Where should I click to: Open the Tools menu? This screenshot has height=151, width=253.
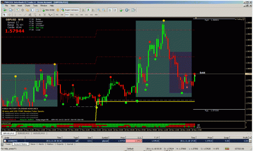[x=35, y=6]
